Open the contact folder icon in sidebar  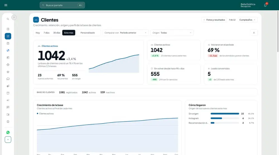click(8, 114)
